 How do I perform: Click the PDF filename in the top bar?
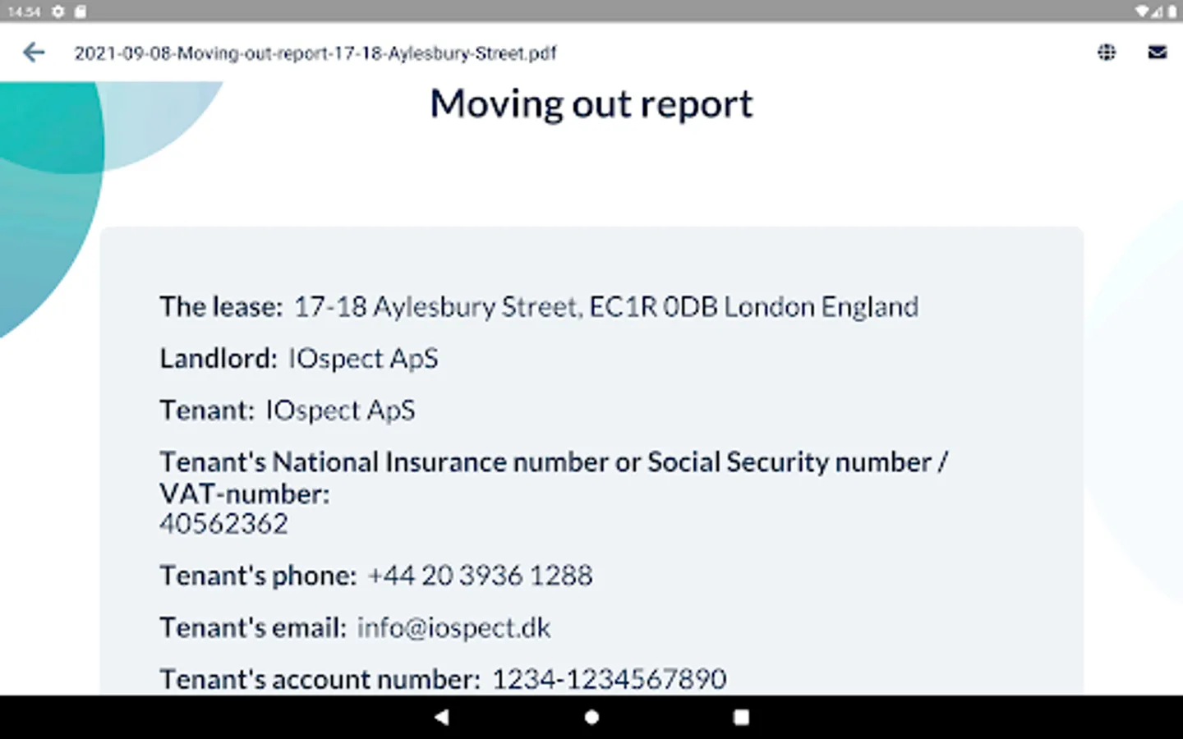pyautogui.click(x=315, y=53)
